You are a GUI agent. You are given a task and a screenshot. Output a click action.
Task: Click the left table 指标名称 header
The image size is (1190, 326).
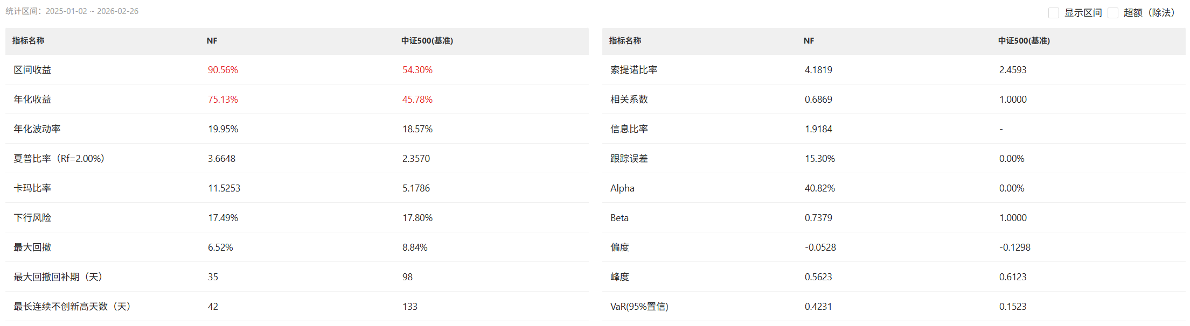point(28,41)
